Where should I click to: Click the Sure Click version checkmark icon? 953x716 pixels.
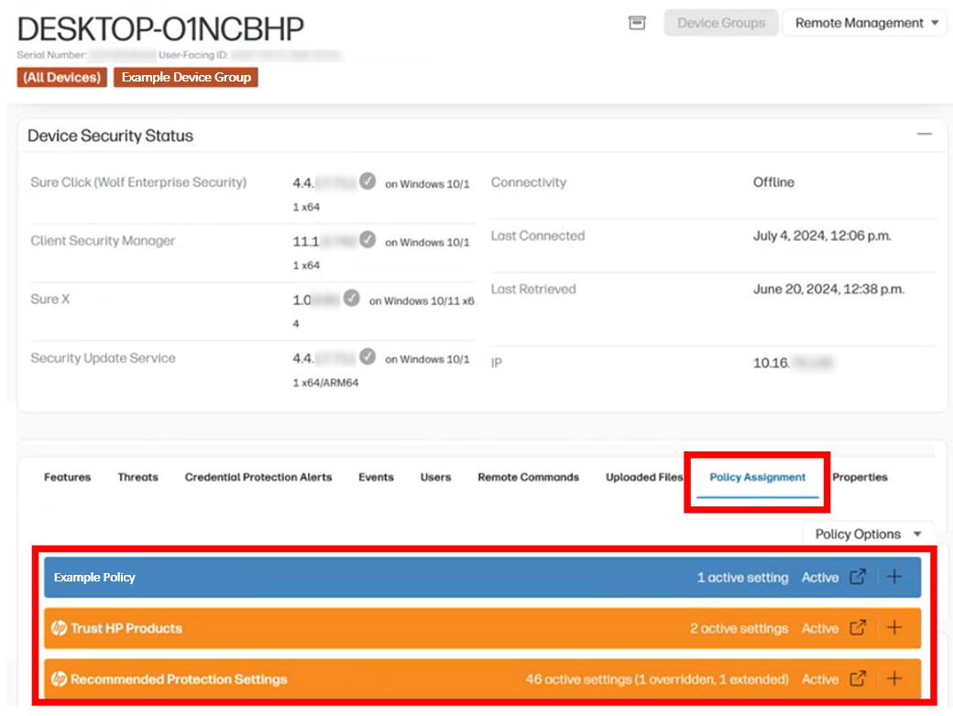(x=367, y=181)
